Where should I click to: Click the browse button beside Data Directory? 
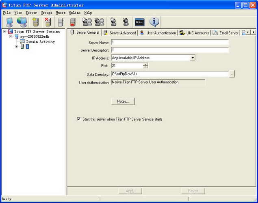coord(232,74)
